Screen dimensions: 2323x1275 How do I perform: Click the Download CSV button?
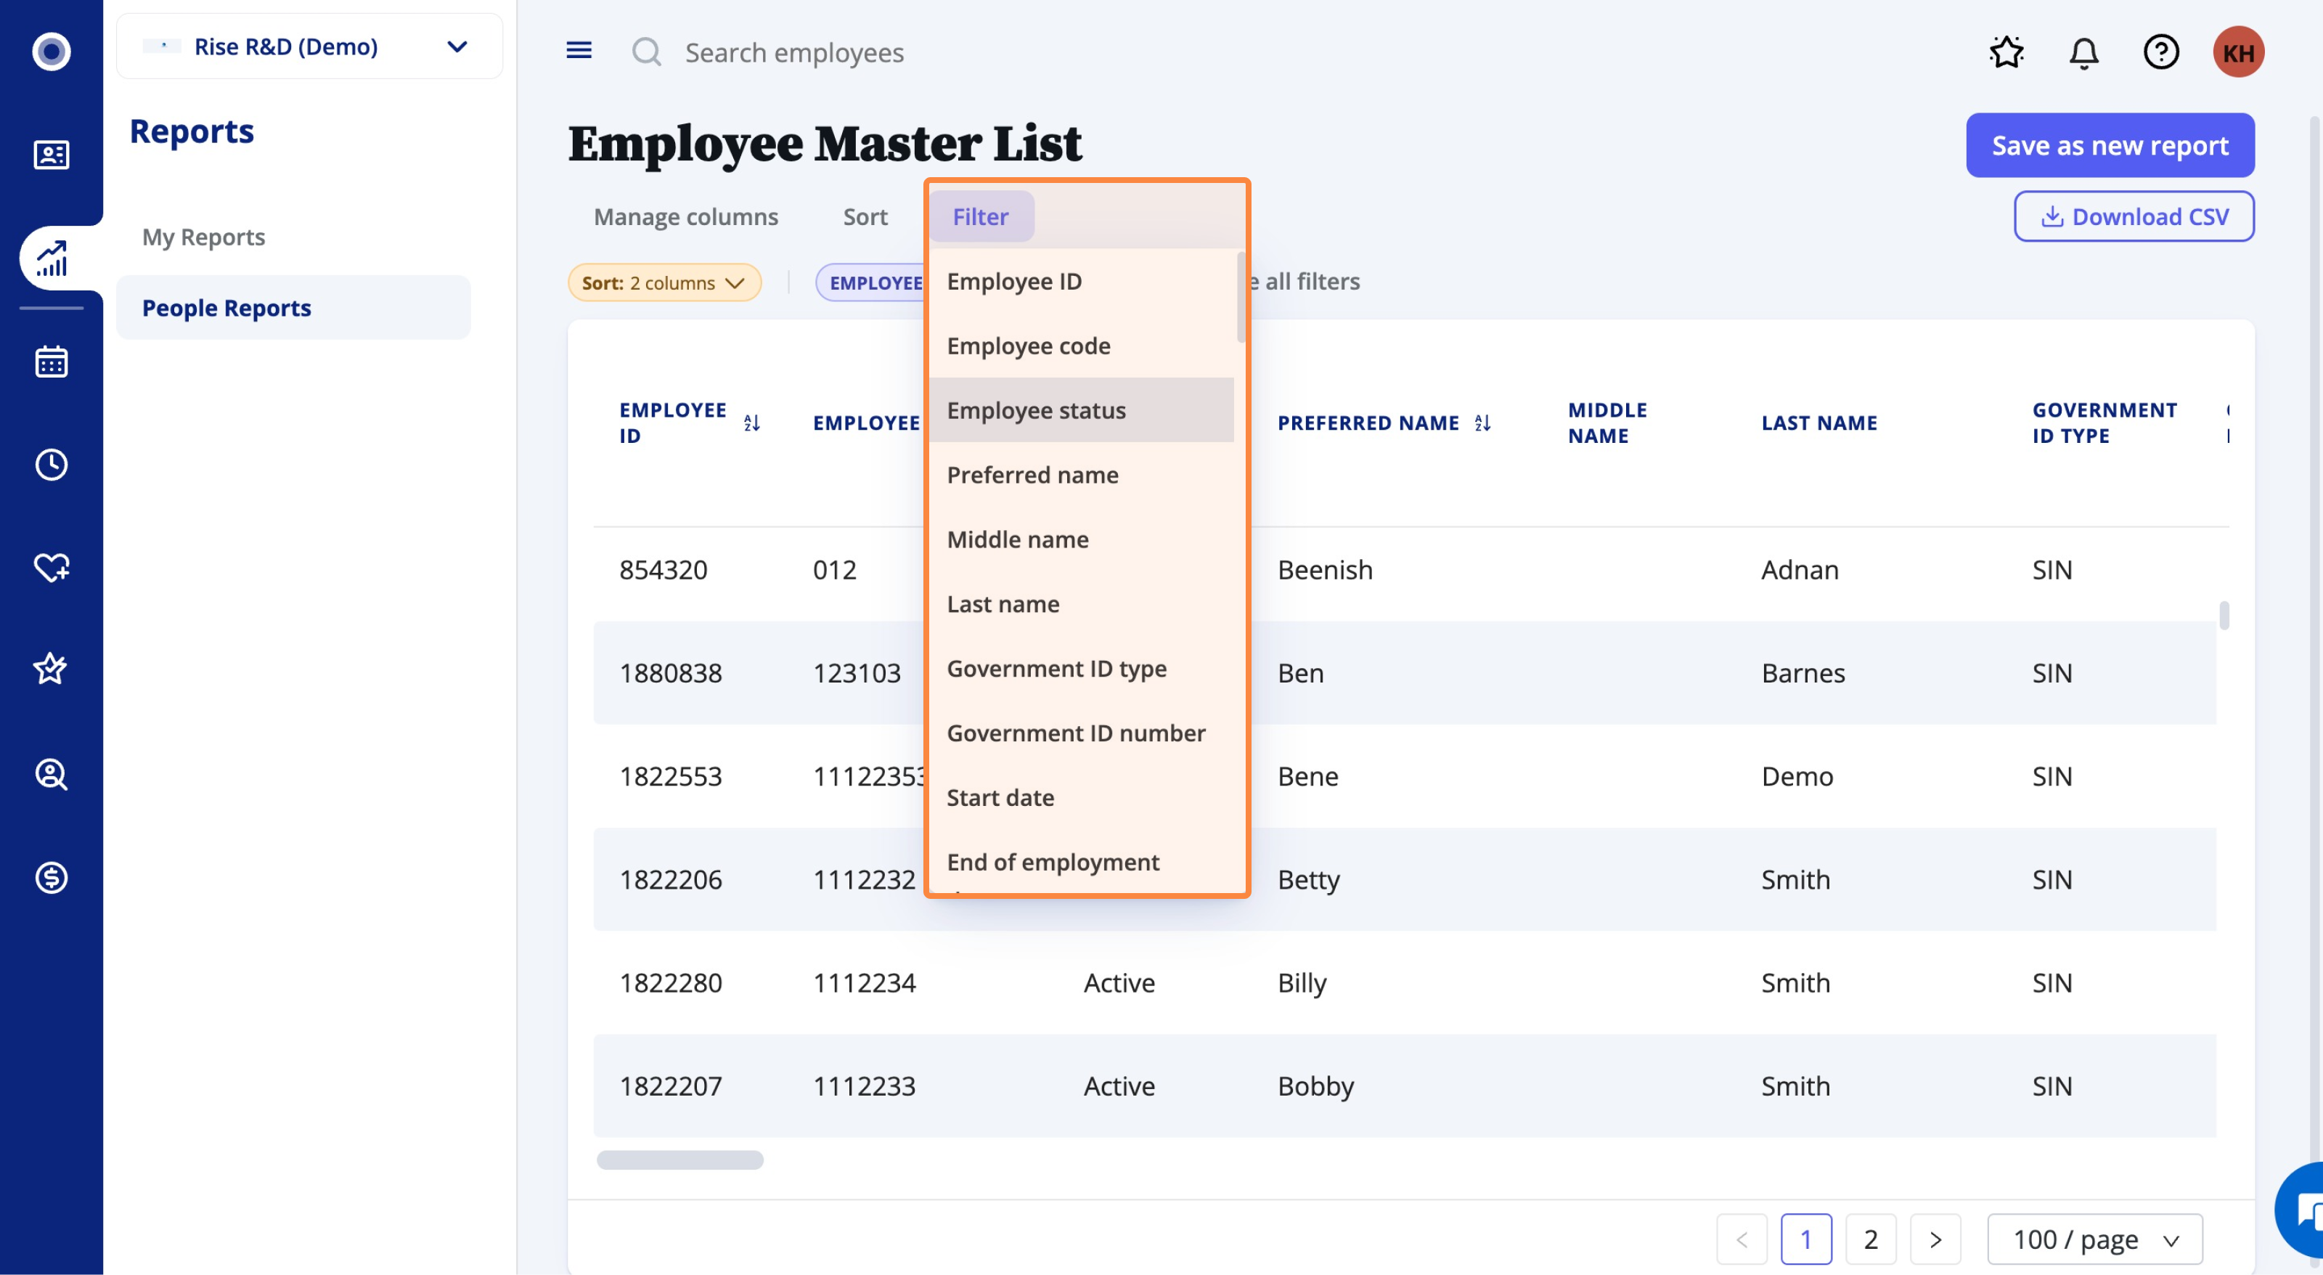click(2134, 216)
